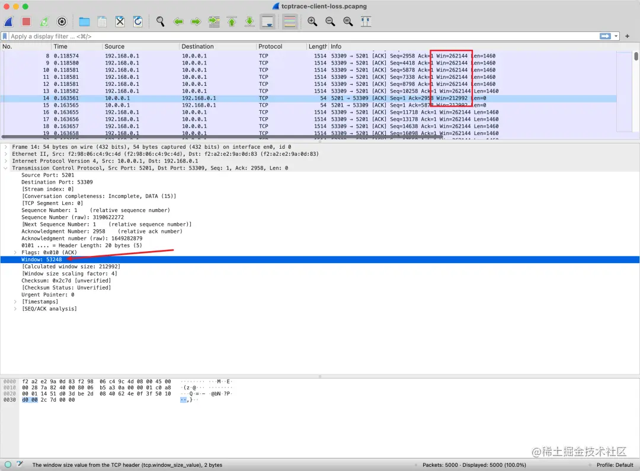Select packet number 8 row
The height and width of the screenshot is (471, 640).
click(309, 56)
